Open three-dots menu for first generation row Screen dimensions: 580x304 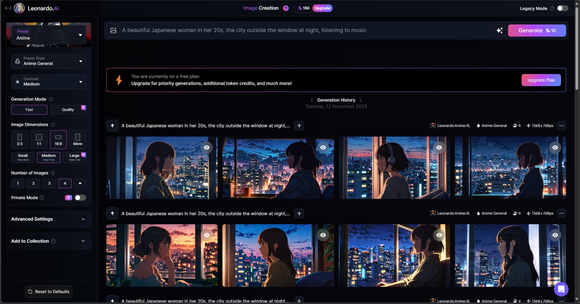tap(561, 126)
